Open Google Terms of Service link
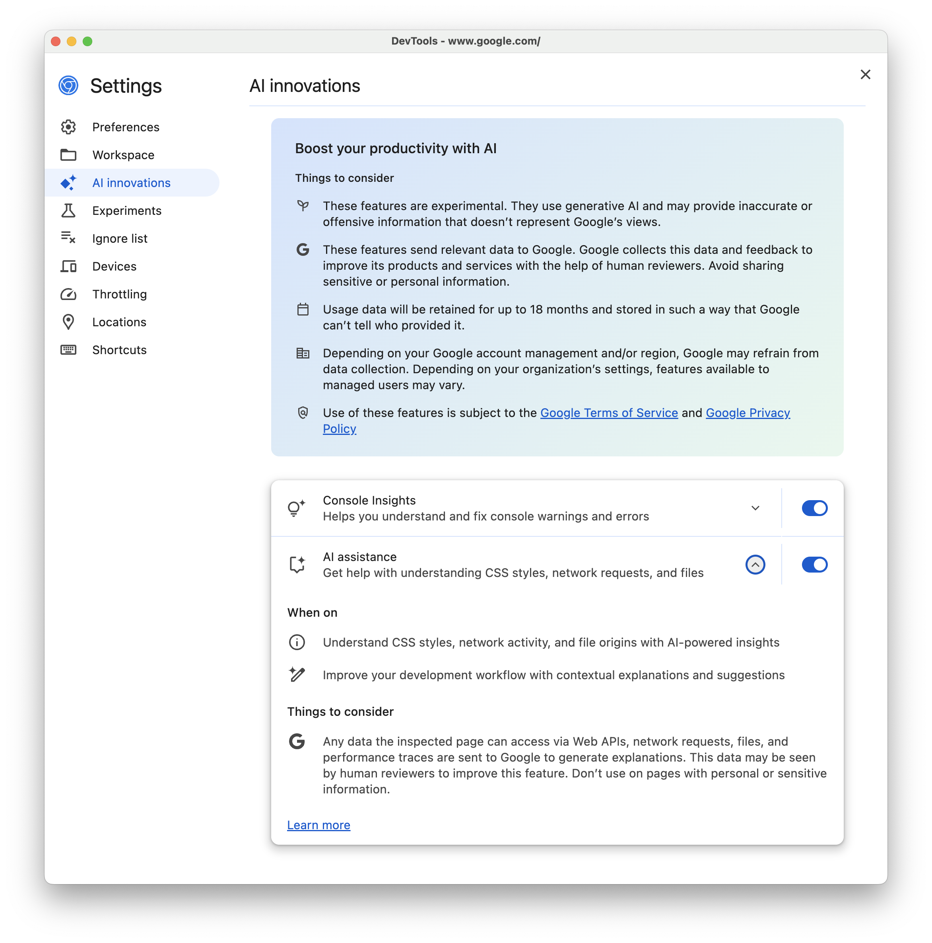The height and width of the screenshot is (943, 932). (610, 413)
